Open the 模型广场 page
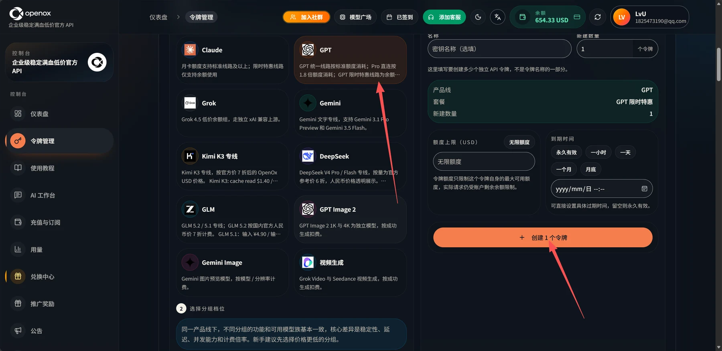The width and height of the screenshot is (722, 351). pyautogui.click(x=355, y=17)
